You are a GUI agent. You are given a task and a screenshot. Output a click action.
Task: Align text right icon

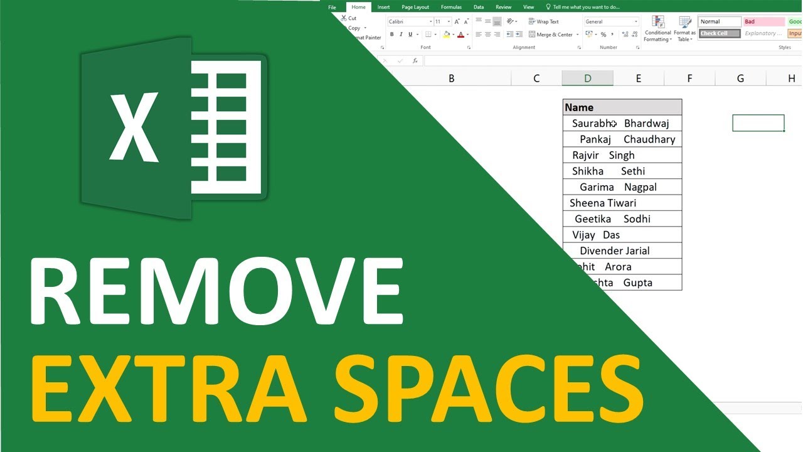click(x=497, y=35)
